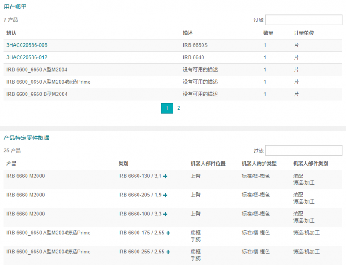Select category text IRB 6600-255 / 2,55
The height and width of the screenshot is (265, 346).
141,252
